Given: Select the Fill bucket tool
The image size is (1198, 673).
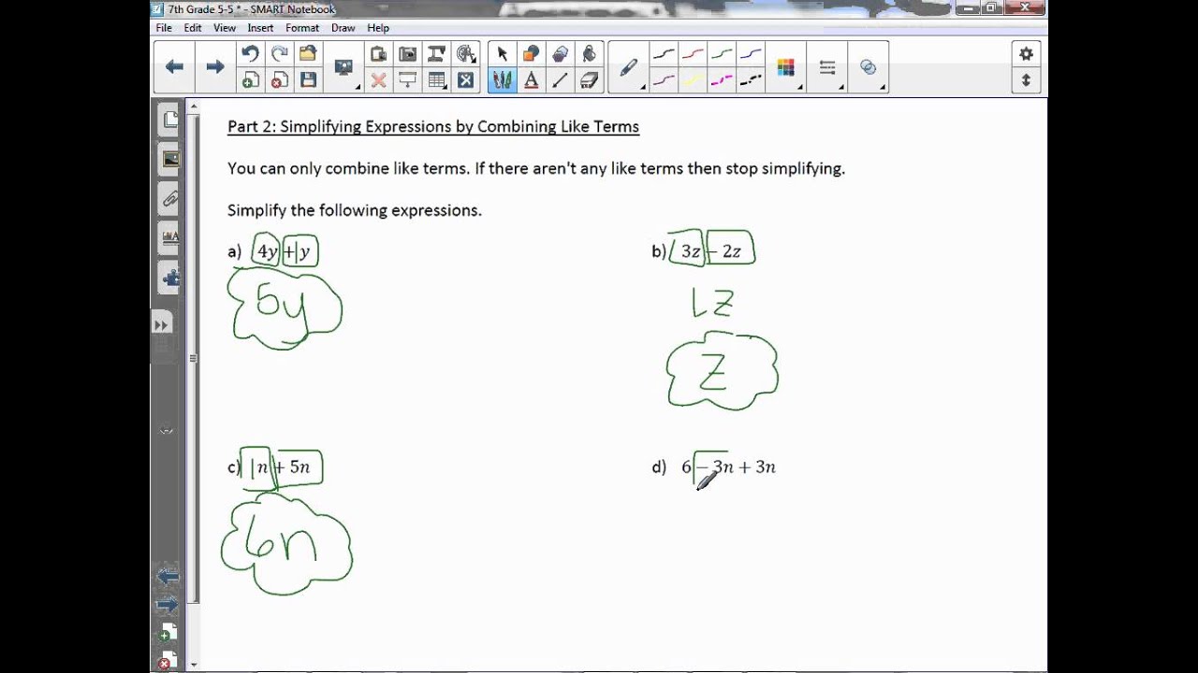Looking at the screenshot, I should 589,53.
